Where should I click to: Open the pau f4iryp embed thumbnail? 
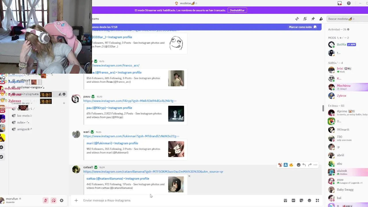[x=176, y=114]
